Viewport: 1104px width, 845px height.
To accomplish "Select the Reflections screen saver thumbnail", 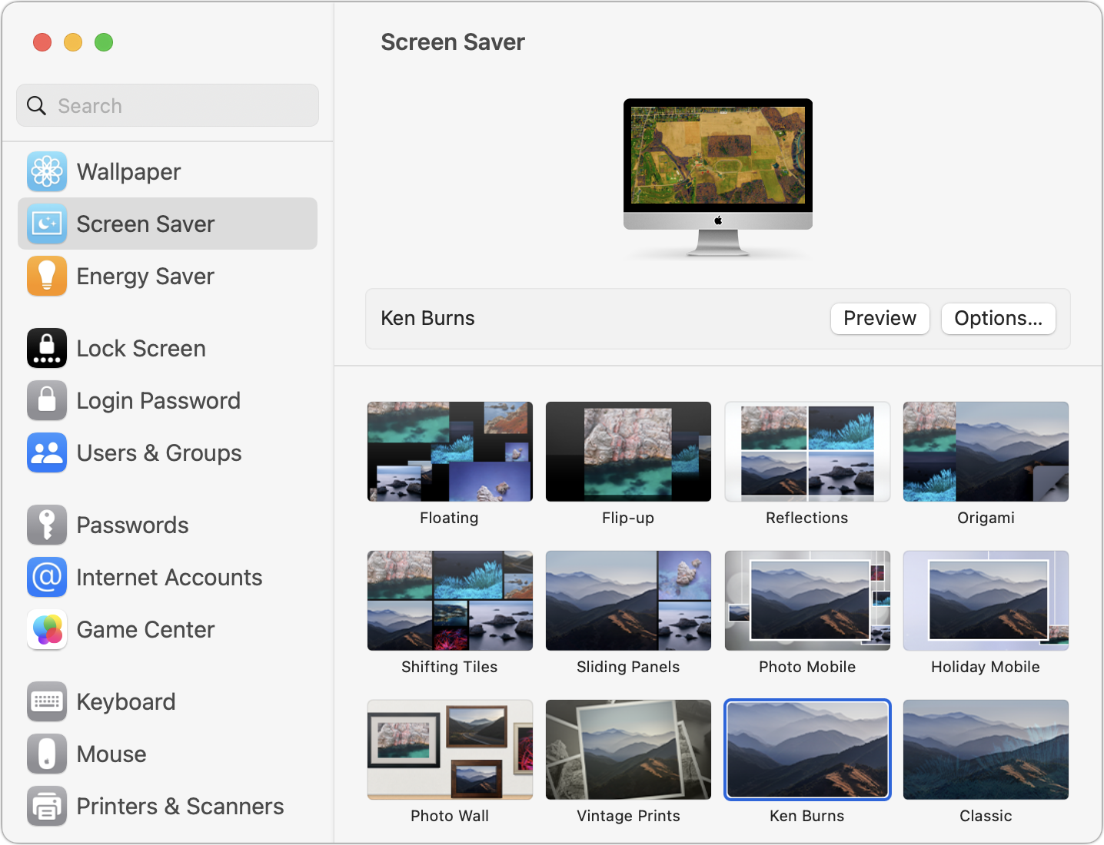I will pos(807,452).
